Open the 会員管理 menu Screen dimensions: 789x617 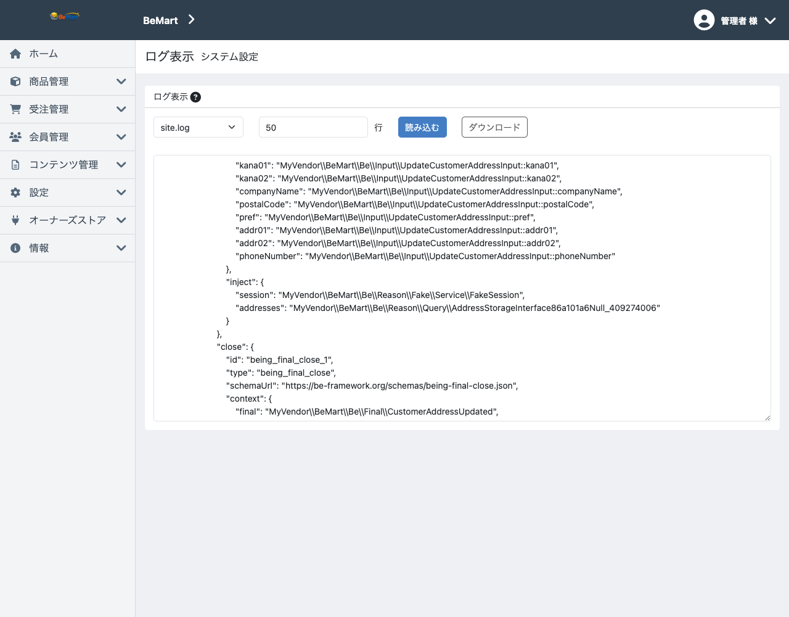click(68, 137)
